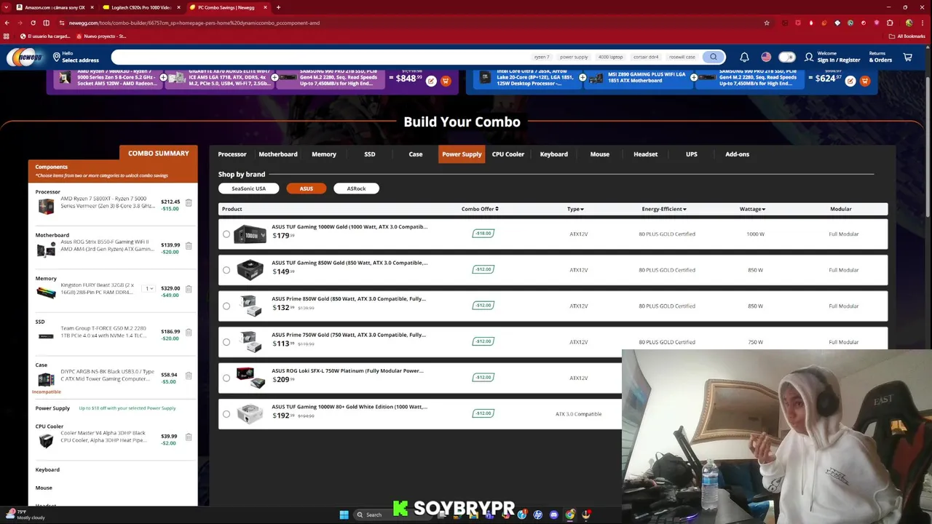Open the browser apps grid icon
Image resolution: width=932 pixels, height=524 pixels.
coord(7,36)
